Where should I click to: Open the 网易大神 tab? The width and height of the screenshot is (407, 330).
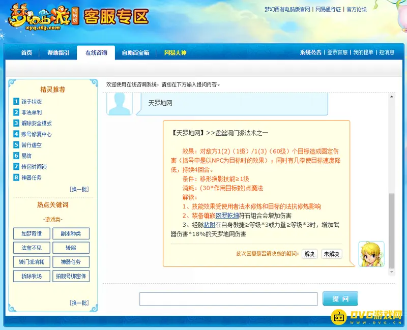click(x=175, y=53)
